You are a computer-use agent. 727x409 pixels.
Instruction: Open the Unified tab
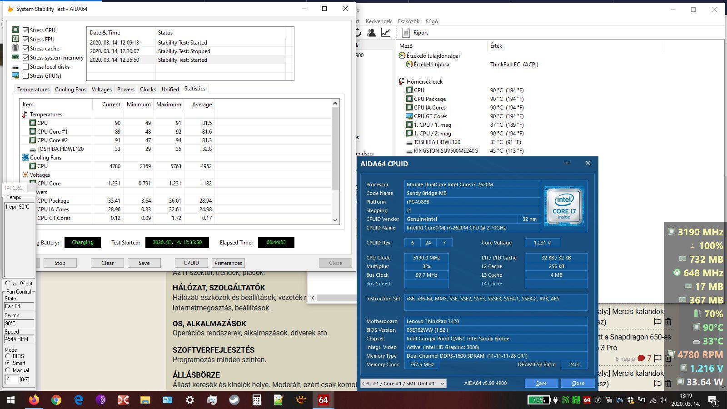click(170, 90)
